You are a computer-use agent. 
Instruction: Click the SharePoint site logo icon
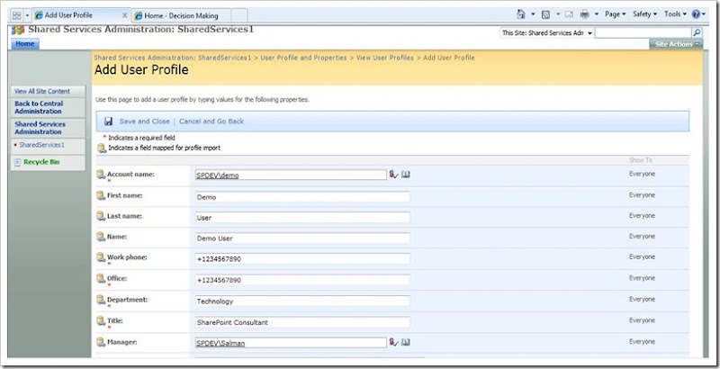click(18, 30)
